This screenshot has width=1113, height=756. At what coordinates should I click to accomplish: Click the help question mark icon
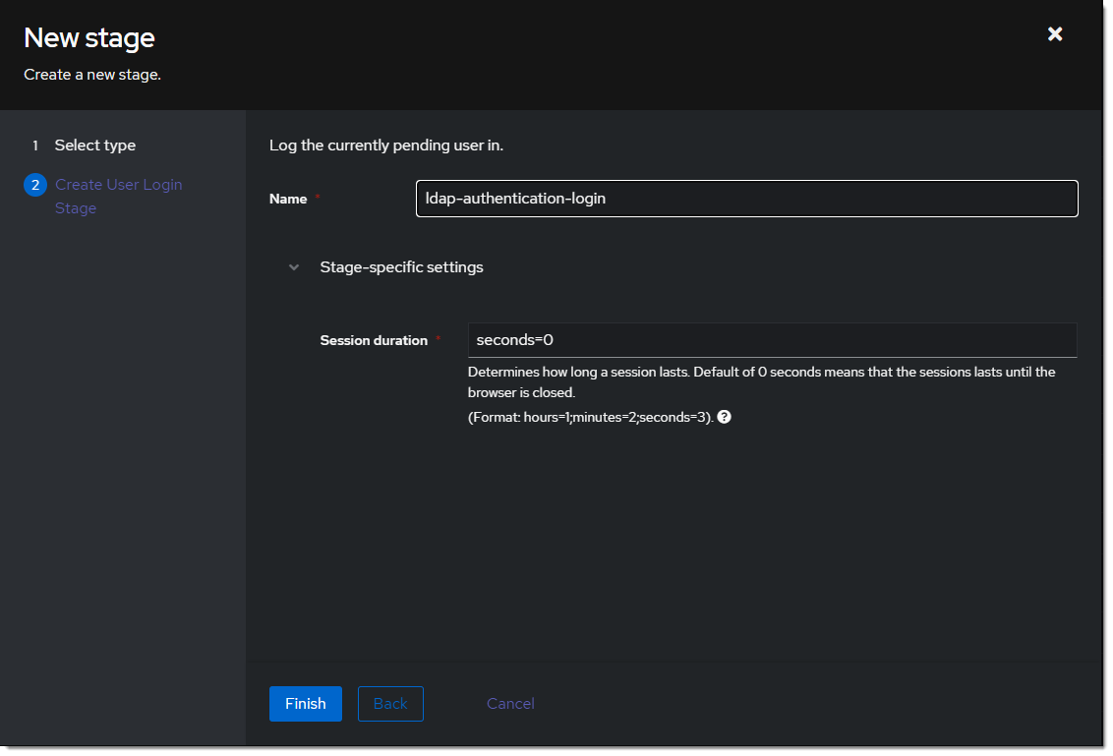(724, 417)
